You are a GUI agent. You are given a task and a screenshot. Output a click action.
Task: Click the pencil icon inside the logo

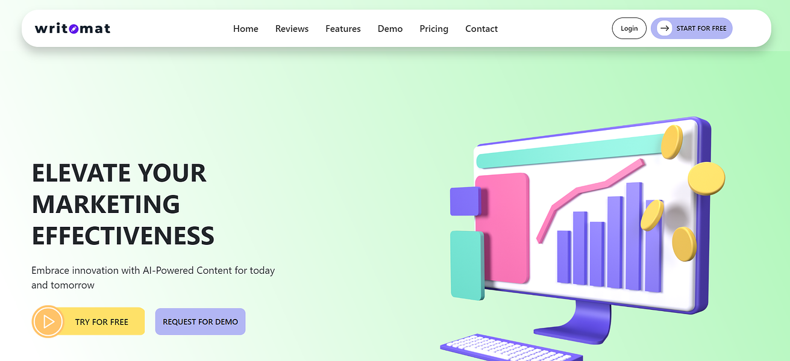(74, 29)
